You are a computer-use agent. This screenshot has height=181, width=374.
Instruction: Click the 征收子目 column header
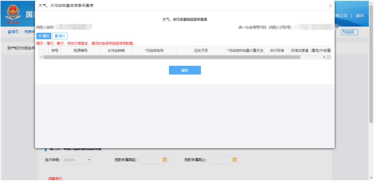[x=201, y=51]
